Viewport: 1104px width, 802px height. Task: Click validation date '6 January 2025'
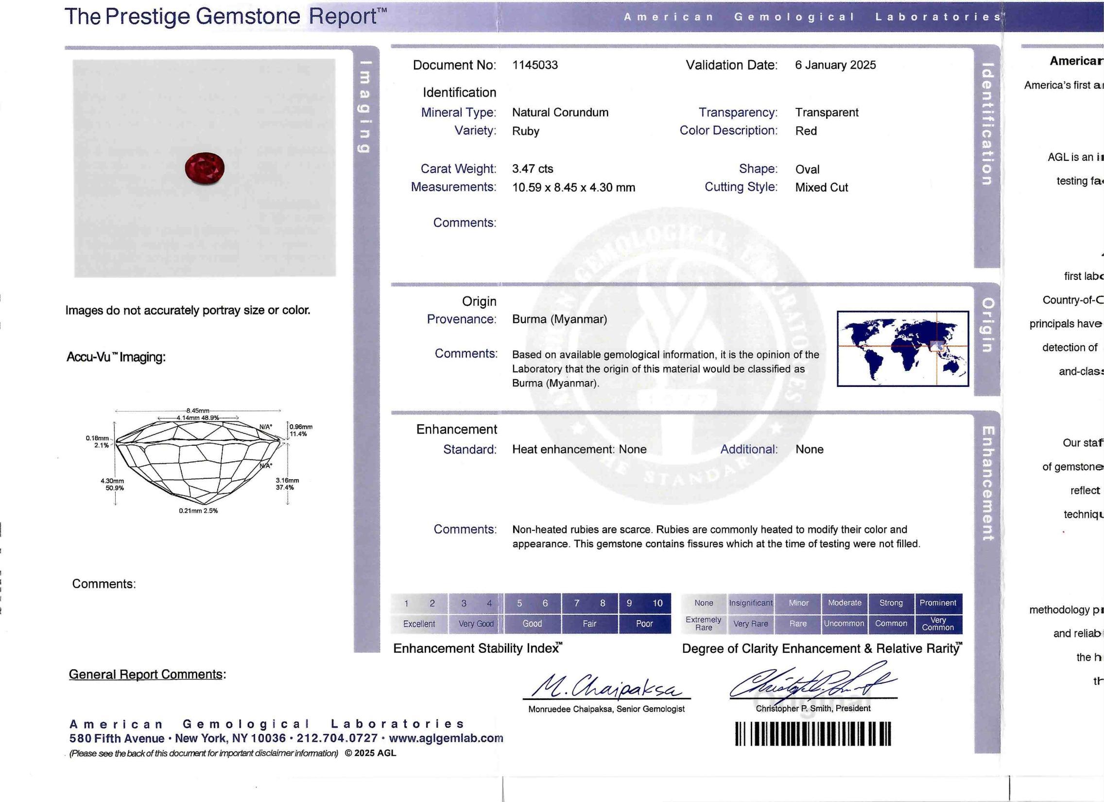coord(835,65)
